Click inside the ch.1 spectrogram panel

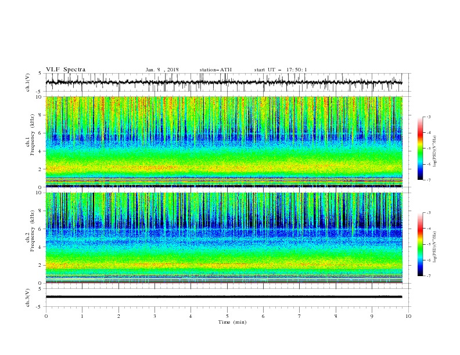[x=224, y=142]
